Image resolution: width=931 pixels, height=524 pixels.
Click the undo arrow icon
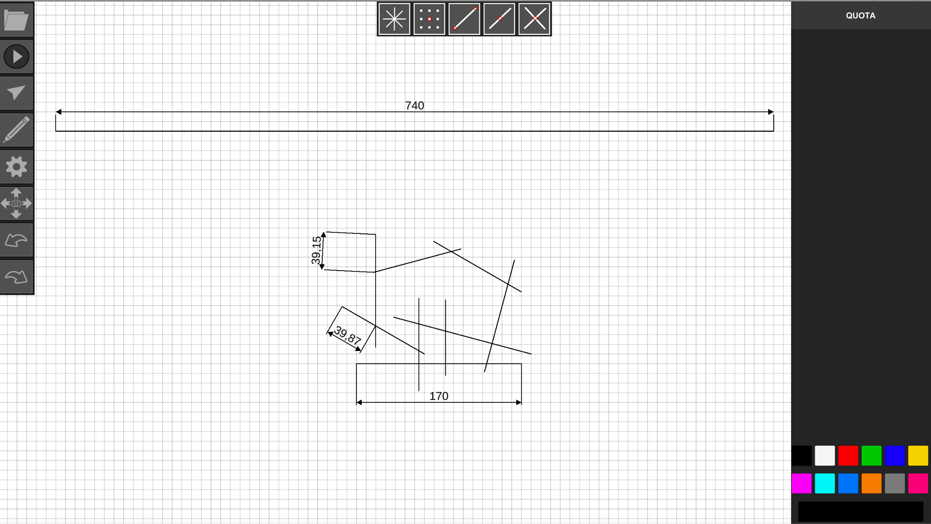[x=16, y=240]
